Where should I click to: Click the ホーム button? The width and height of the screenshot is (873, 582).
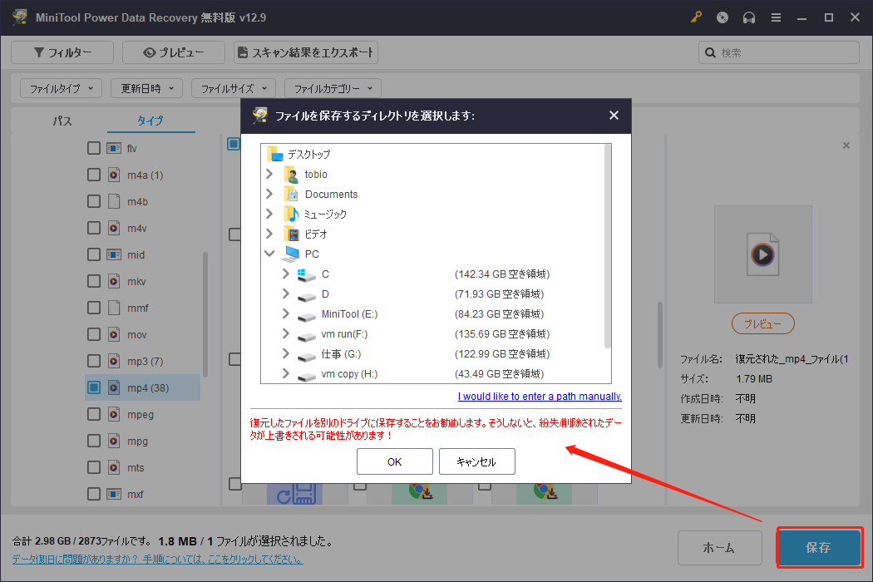719,547
